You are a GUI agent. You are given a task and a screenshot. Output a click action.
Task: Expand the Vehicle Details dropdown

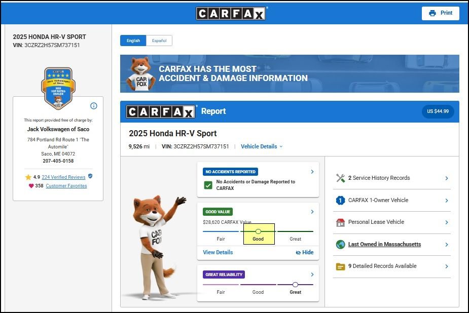(x=262, y=146)
